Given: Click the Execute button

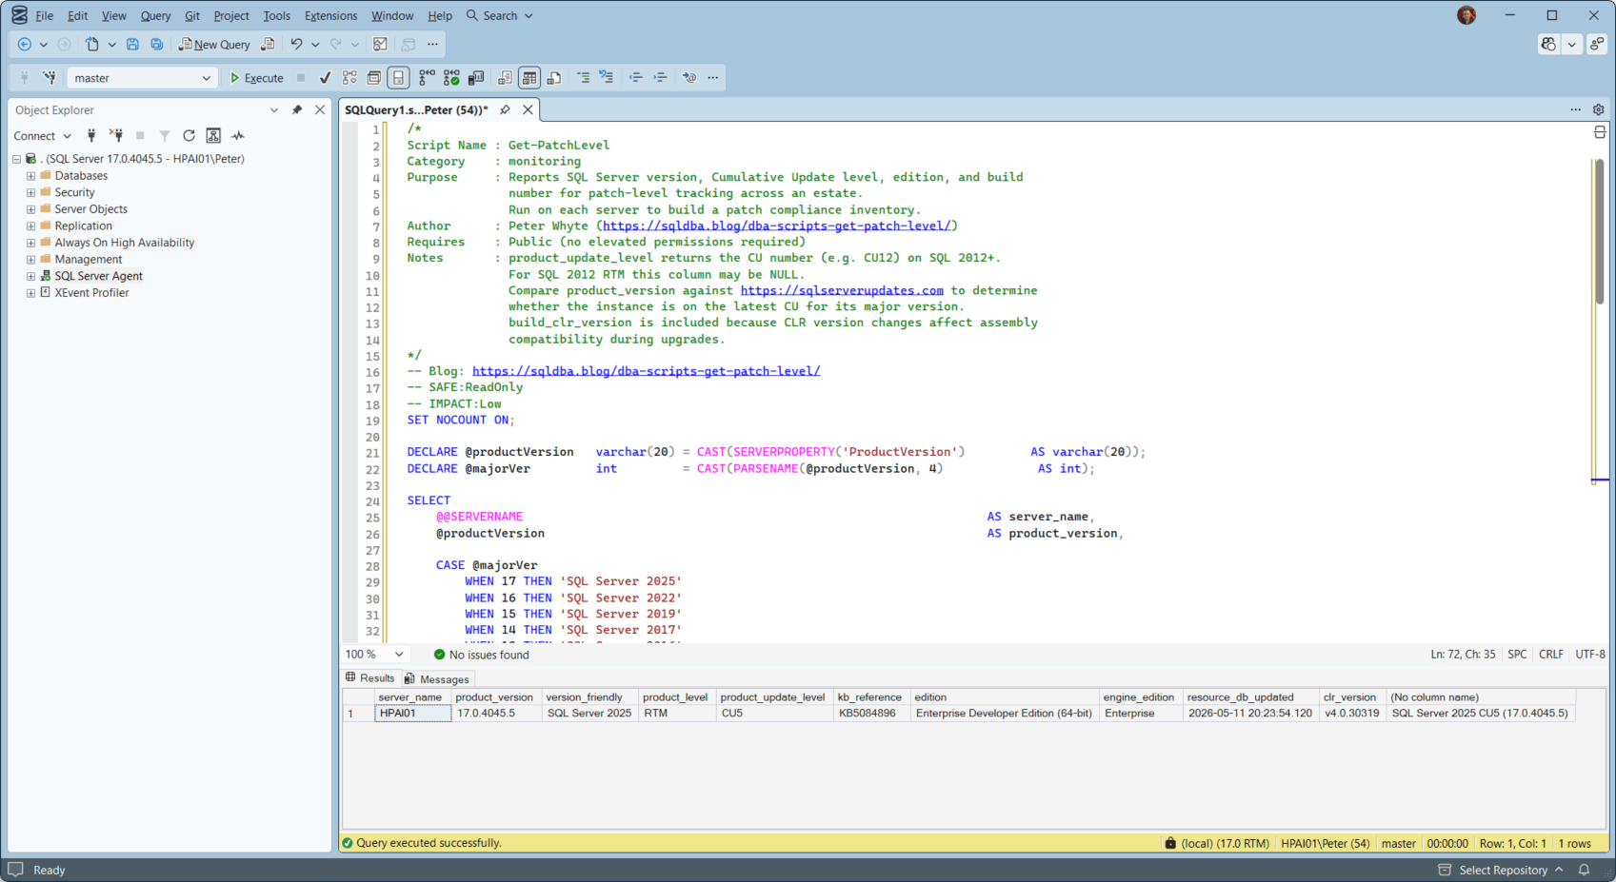Looking at the screenshot, I should coord(257,78).
